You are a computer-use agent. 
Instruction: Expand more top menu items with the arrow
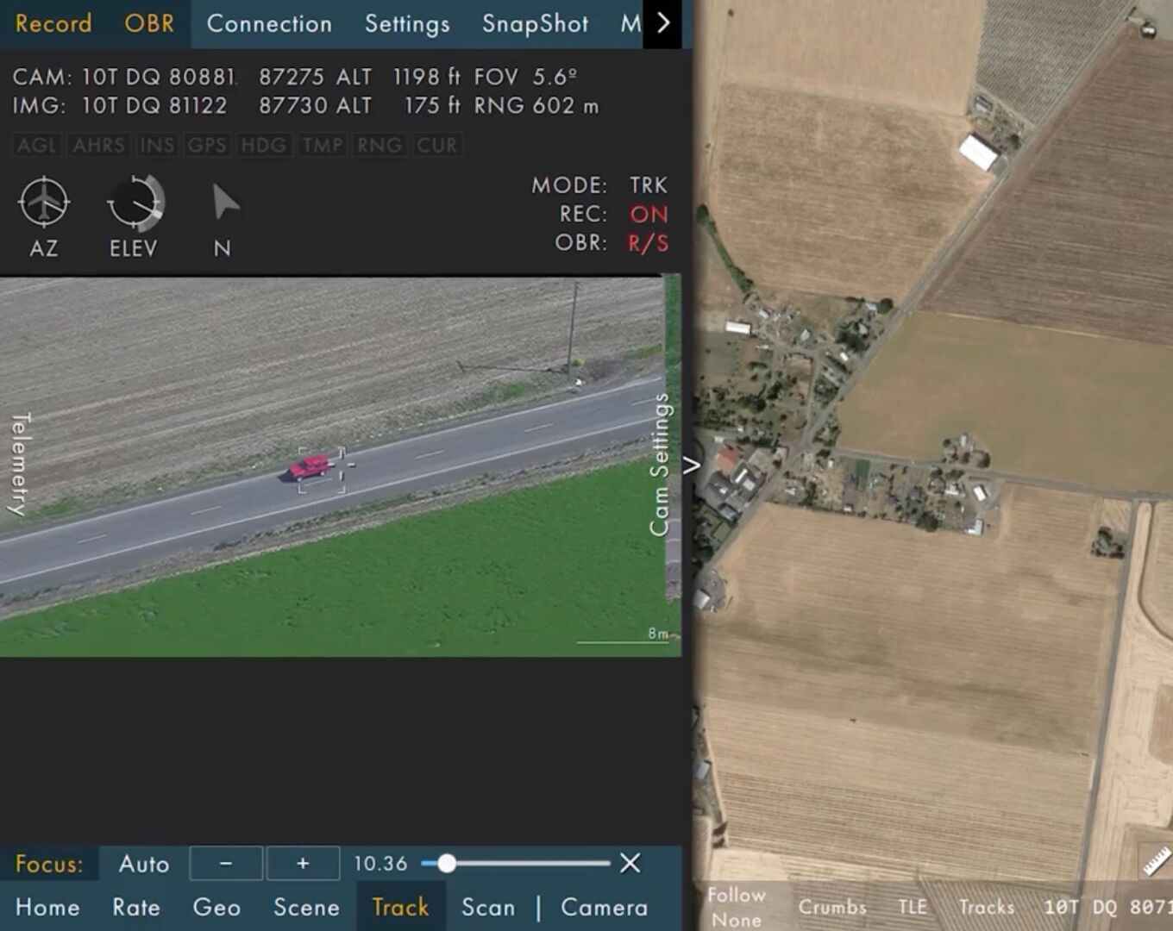tap(662, 23)
